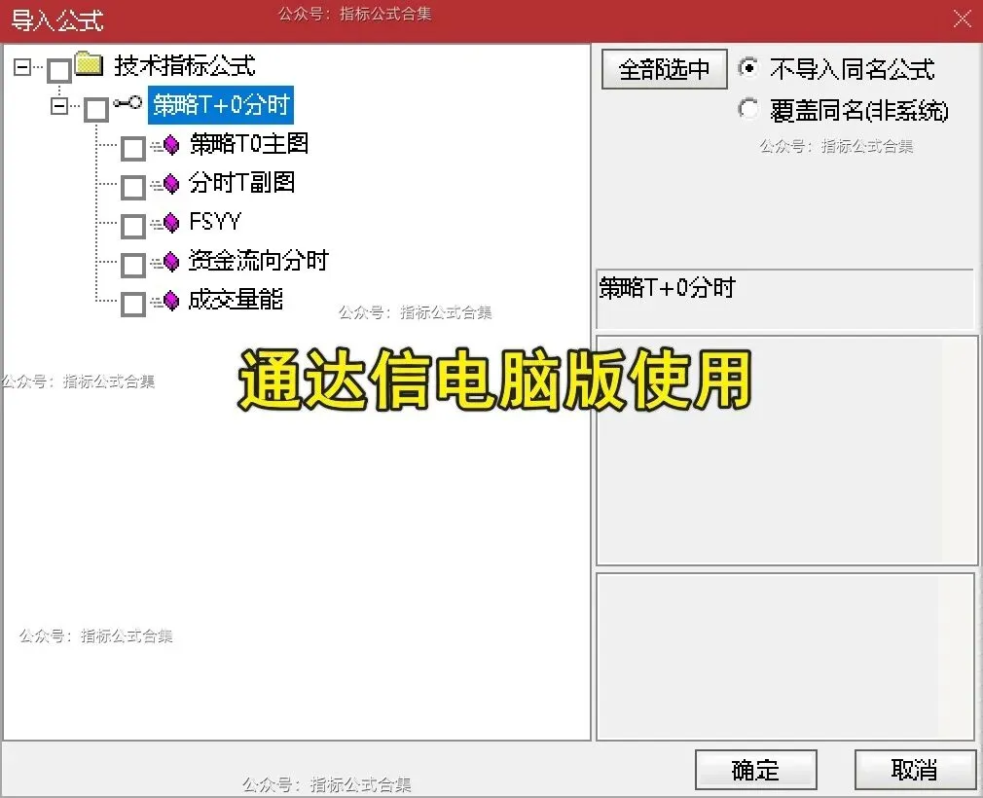
Task: Select the 覆盖同名(非系统) radio option
Action: [748, 108]
